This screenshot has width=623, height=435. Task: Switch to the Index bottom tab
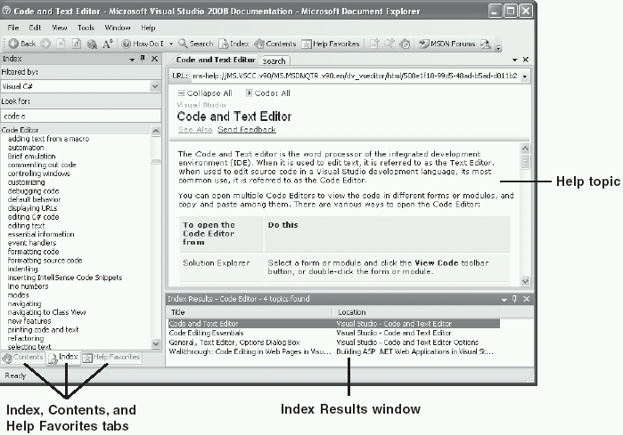(x=63, y=358)
